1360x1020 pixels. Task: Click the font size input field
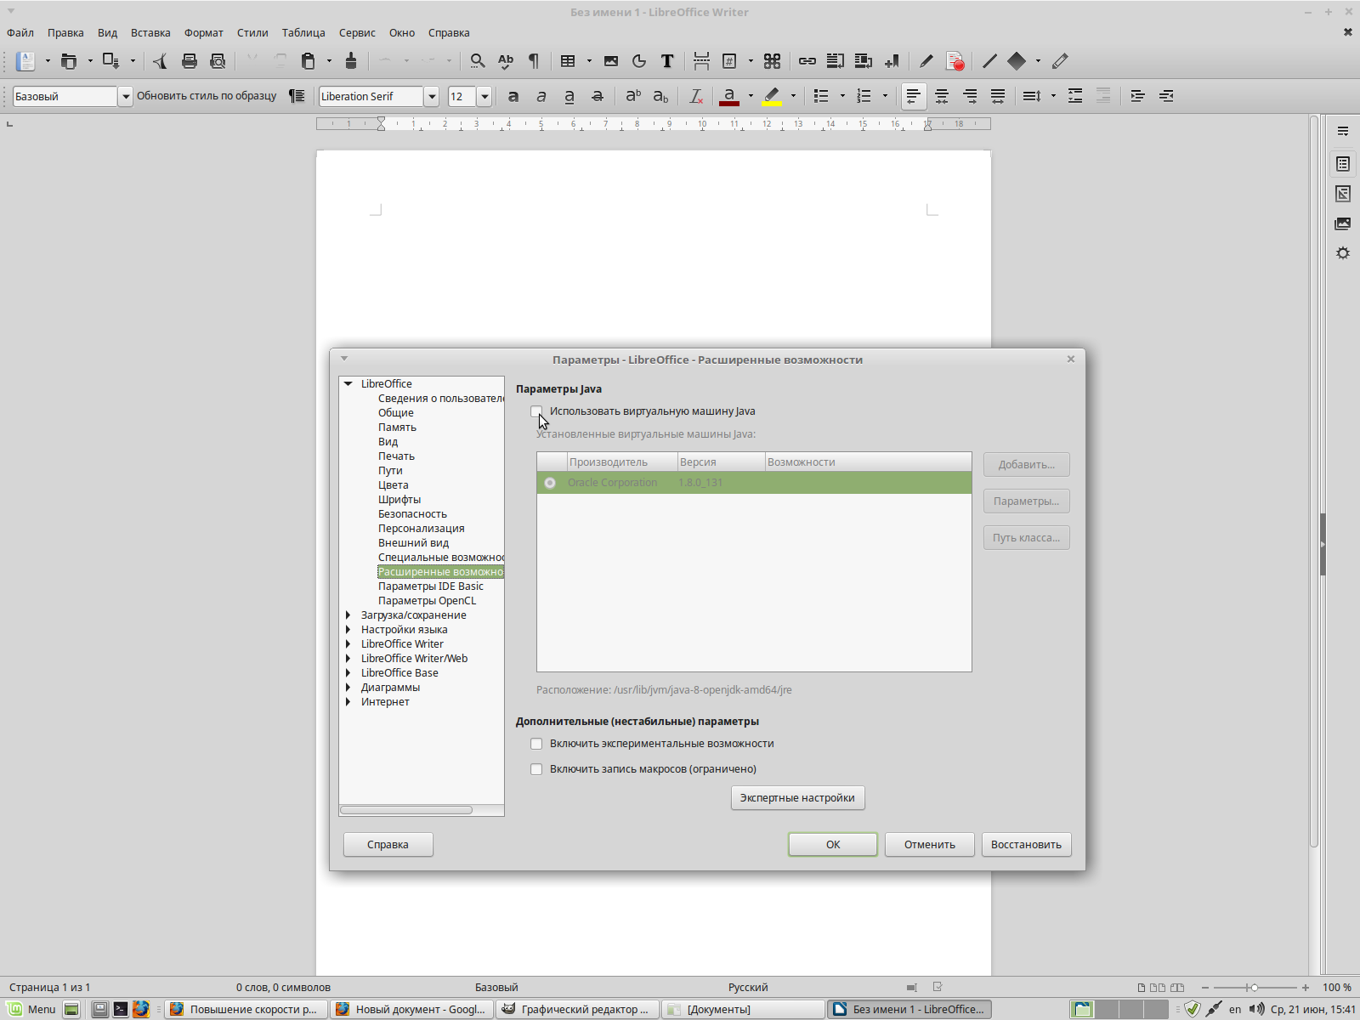[462, 96]
